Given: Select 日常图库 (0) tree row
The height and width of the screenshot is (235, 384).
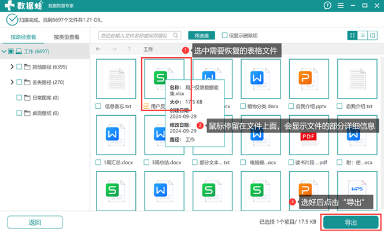Looking at the screenshot, I should tap(45, 98).
